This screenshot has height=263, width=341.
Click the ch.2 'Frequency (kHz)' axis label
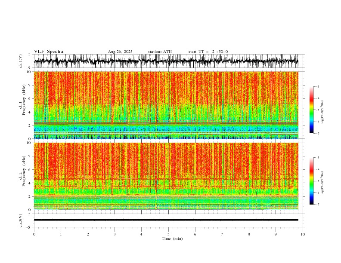(x=24, y=171)
